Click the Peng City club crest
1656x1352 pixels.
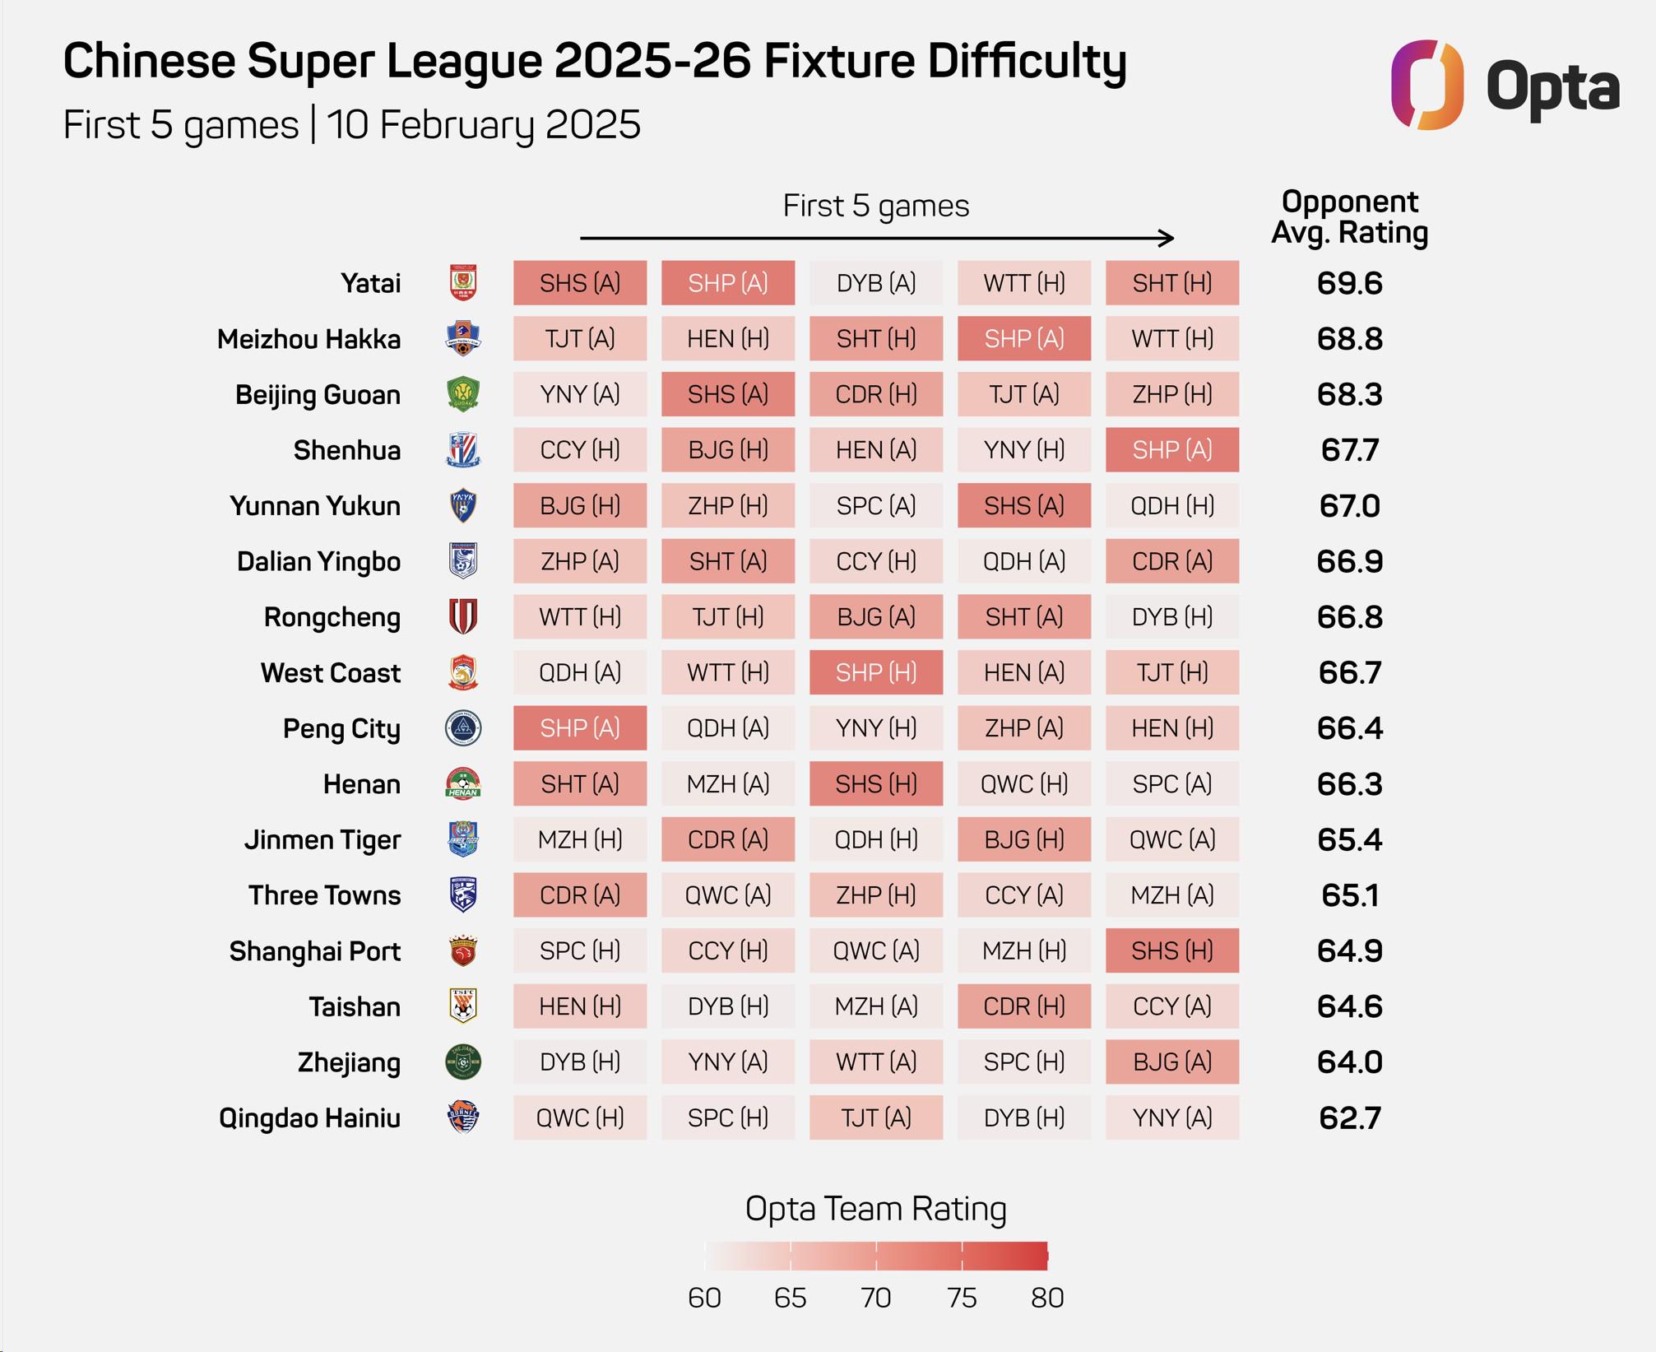463,728
